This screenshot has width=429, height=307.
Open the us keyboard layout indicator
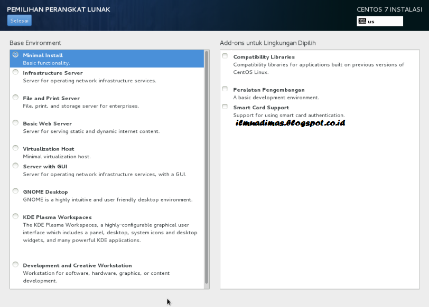pyautogui.click(x=380, y=21)
